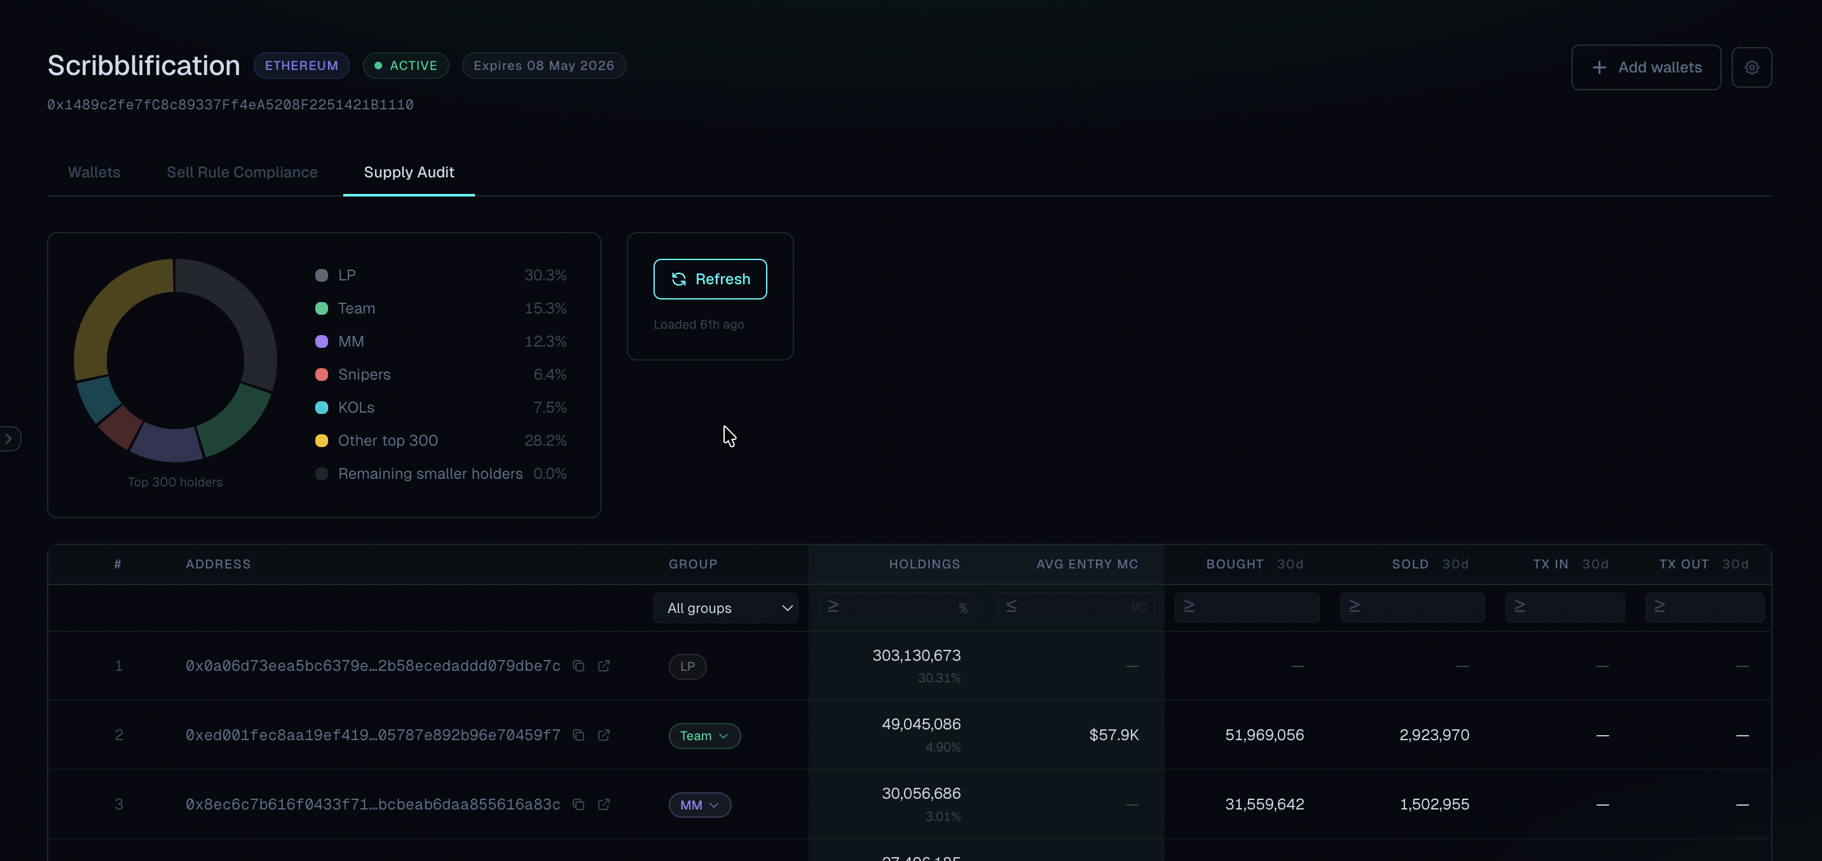
Task: Copy address of row 1 LP wallet
Action: coord(579,666)
